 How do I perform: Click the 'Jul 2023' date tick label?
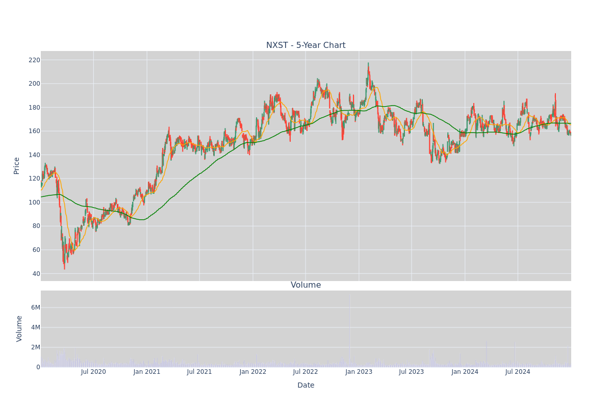[x=412, y=372]
